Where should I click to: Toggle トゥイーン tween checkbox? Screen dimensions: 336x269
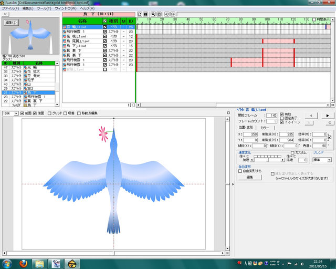point(282,122)
